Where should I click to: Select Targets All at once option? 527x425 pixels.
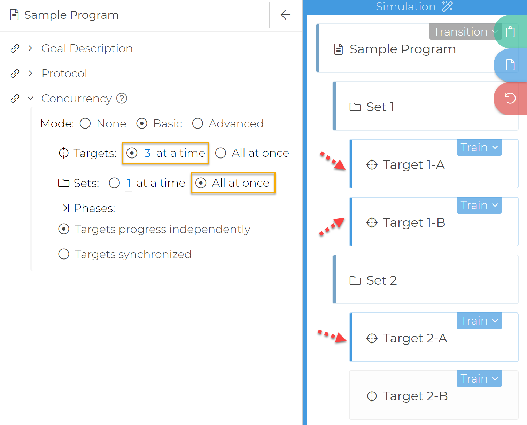[221, 153]
